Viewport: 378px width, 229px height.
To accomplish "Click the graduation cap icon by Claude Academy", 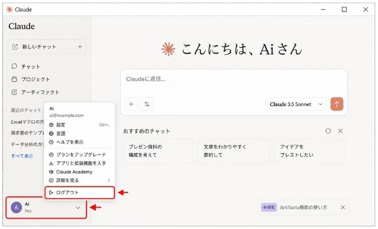I will [x=51, y=172].
